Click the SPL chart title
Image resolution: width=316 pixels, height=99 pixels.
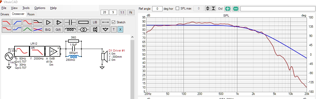click(226, 16)
